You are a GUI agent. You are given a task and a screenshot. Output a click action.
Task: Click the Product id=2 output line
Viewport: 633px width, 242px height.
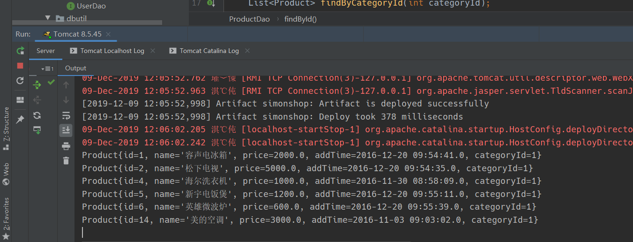point(307,168)
